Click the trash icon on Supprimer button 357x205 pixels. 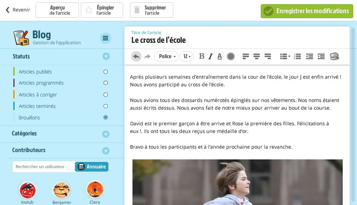[137, 10]
